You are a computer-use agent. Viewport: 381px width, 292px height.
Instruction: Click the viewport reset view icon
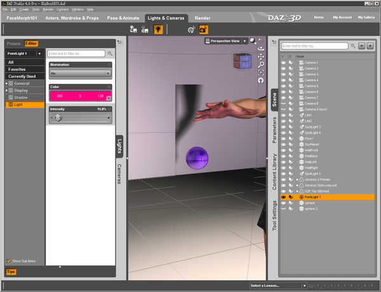pos(261,81)
